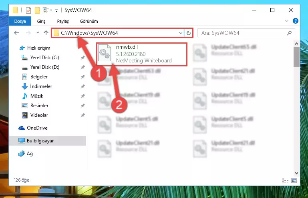Click the pin icon beside Yerel Disk (C:)

[83, 58]
